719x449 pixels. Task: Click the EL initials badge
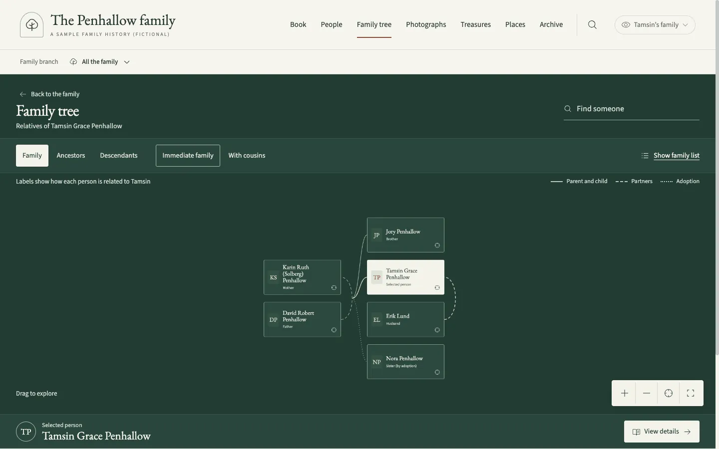tap(376, 320)
